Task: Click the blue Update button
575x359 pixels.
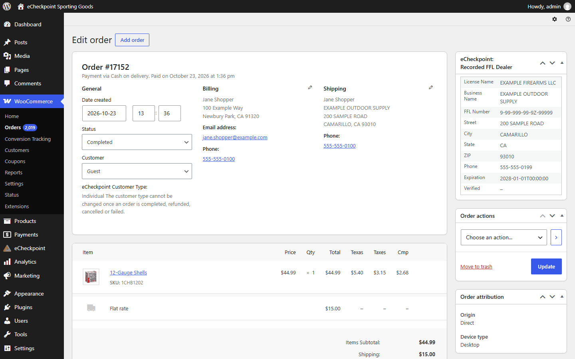Action: pyautogui.click(x=546, y=266)
